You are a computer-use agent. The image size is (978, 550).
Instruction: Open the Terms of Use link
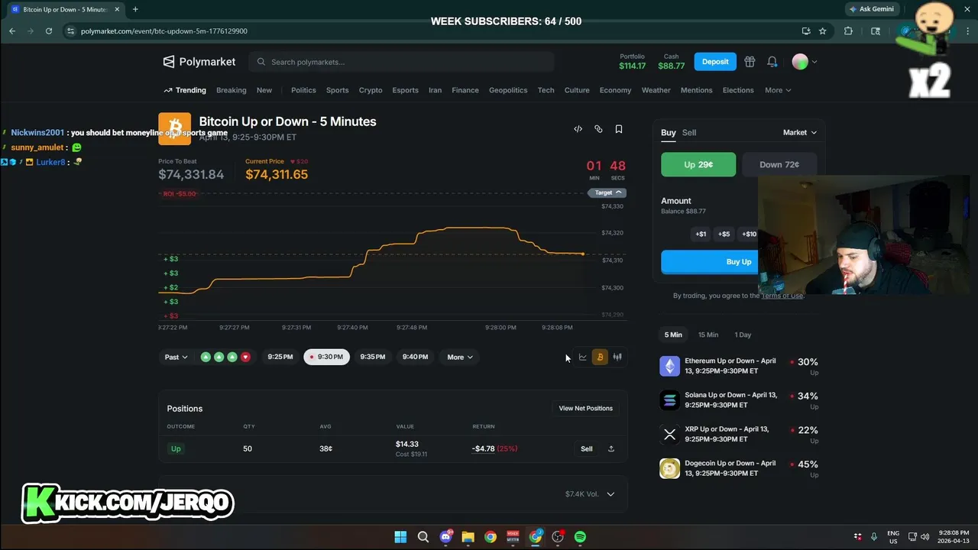click(782, 296)
